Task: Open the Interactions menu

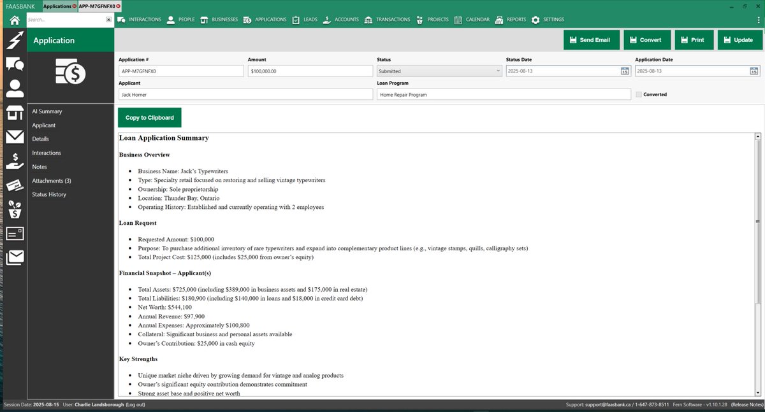Action: coord(140,20)
